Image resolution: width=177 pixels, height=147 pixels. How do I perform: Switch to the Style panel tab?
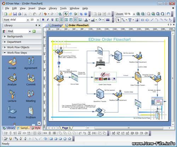[36, 128]
